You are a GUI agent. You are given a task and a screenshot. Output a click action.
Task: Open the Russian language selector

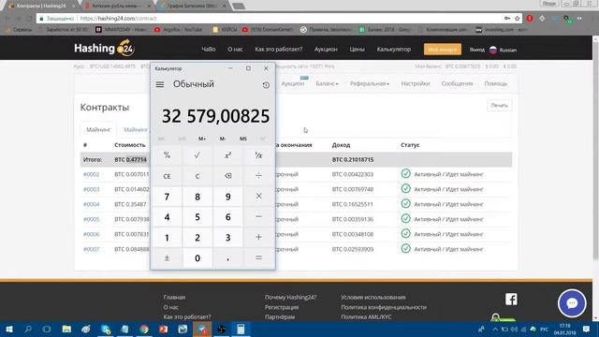[503, 50]
